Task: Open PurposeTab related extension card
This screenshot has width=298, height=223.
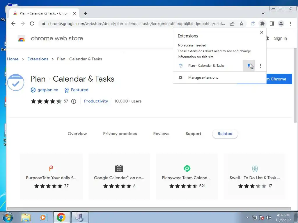Action: (51, 176)
